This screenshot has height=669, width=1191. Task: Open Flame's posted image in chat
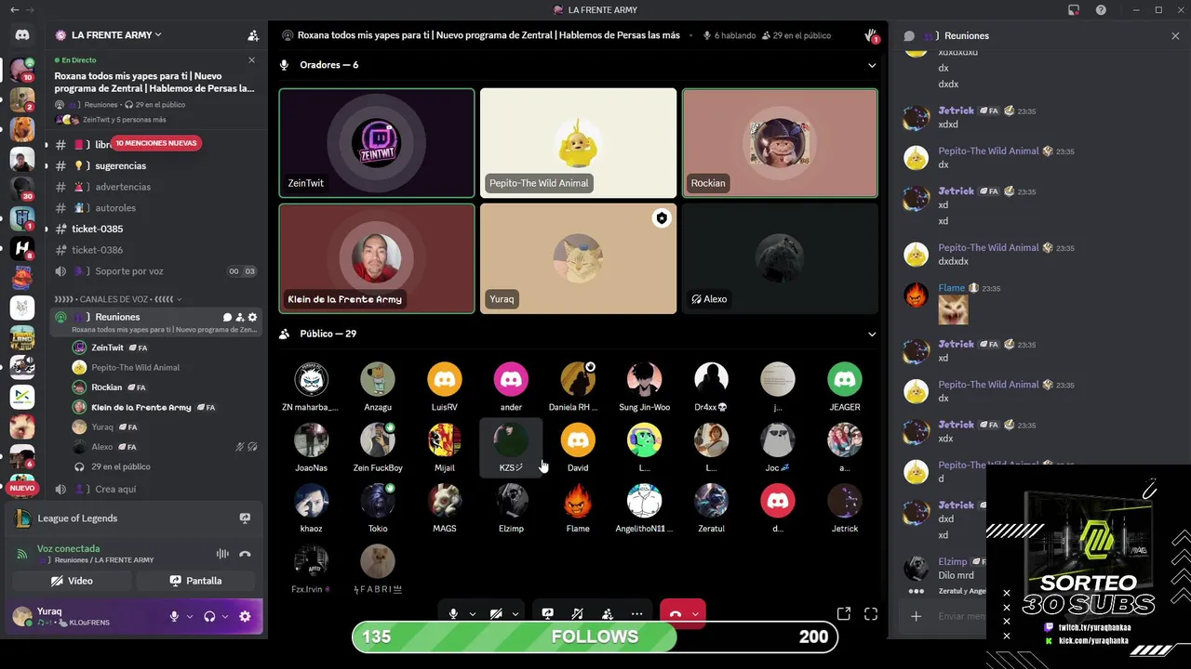953,310
